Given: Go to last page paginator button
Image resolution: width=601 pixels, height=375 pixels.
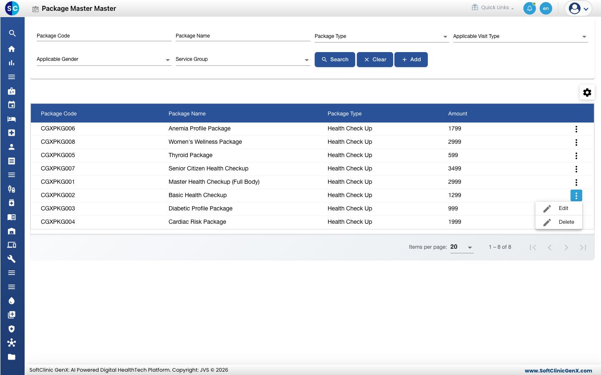Looking at the screenshot, I should pos(583,247).
